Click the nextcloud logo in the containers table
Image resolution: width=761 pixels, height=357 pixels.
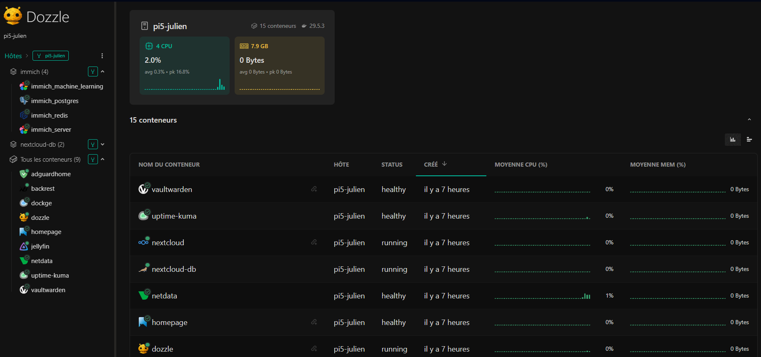[143, 242]
